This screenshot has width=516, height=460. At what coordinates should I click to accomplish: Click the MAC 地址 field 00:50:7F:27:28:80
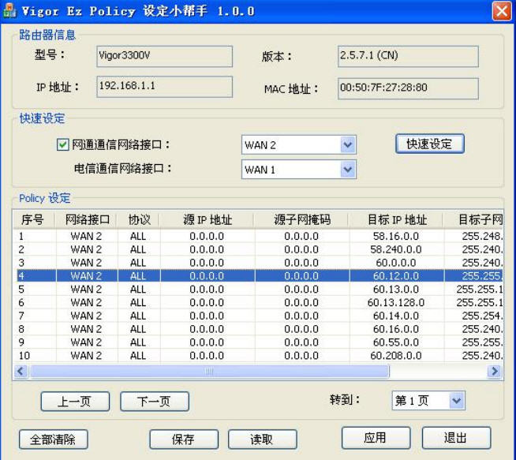tap(408, 88)
